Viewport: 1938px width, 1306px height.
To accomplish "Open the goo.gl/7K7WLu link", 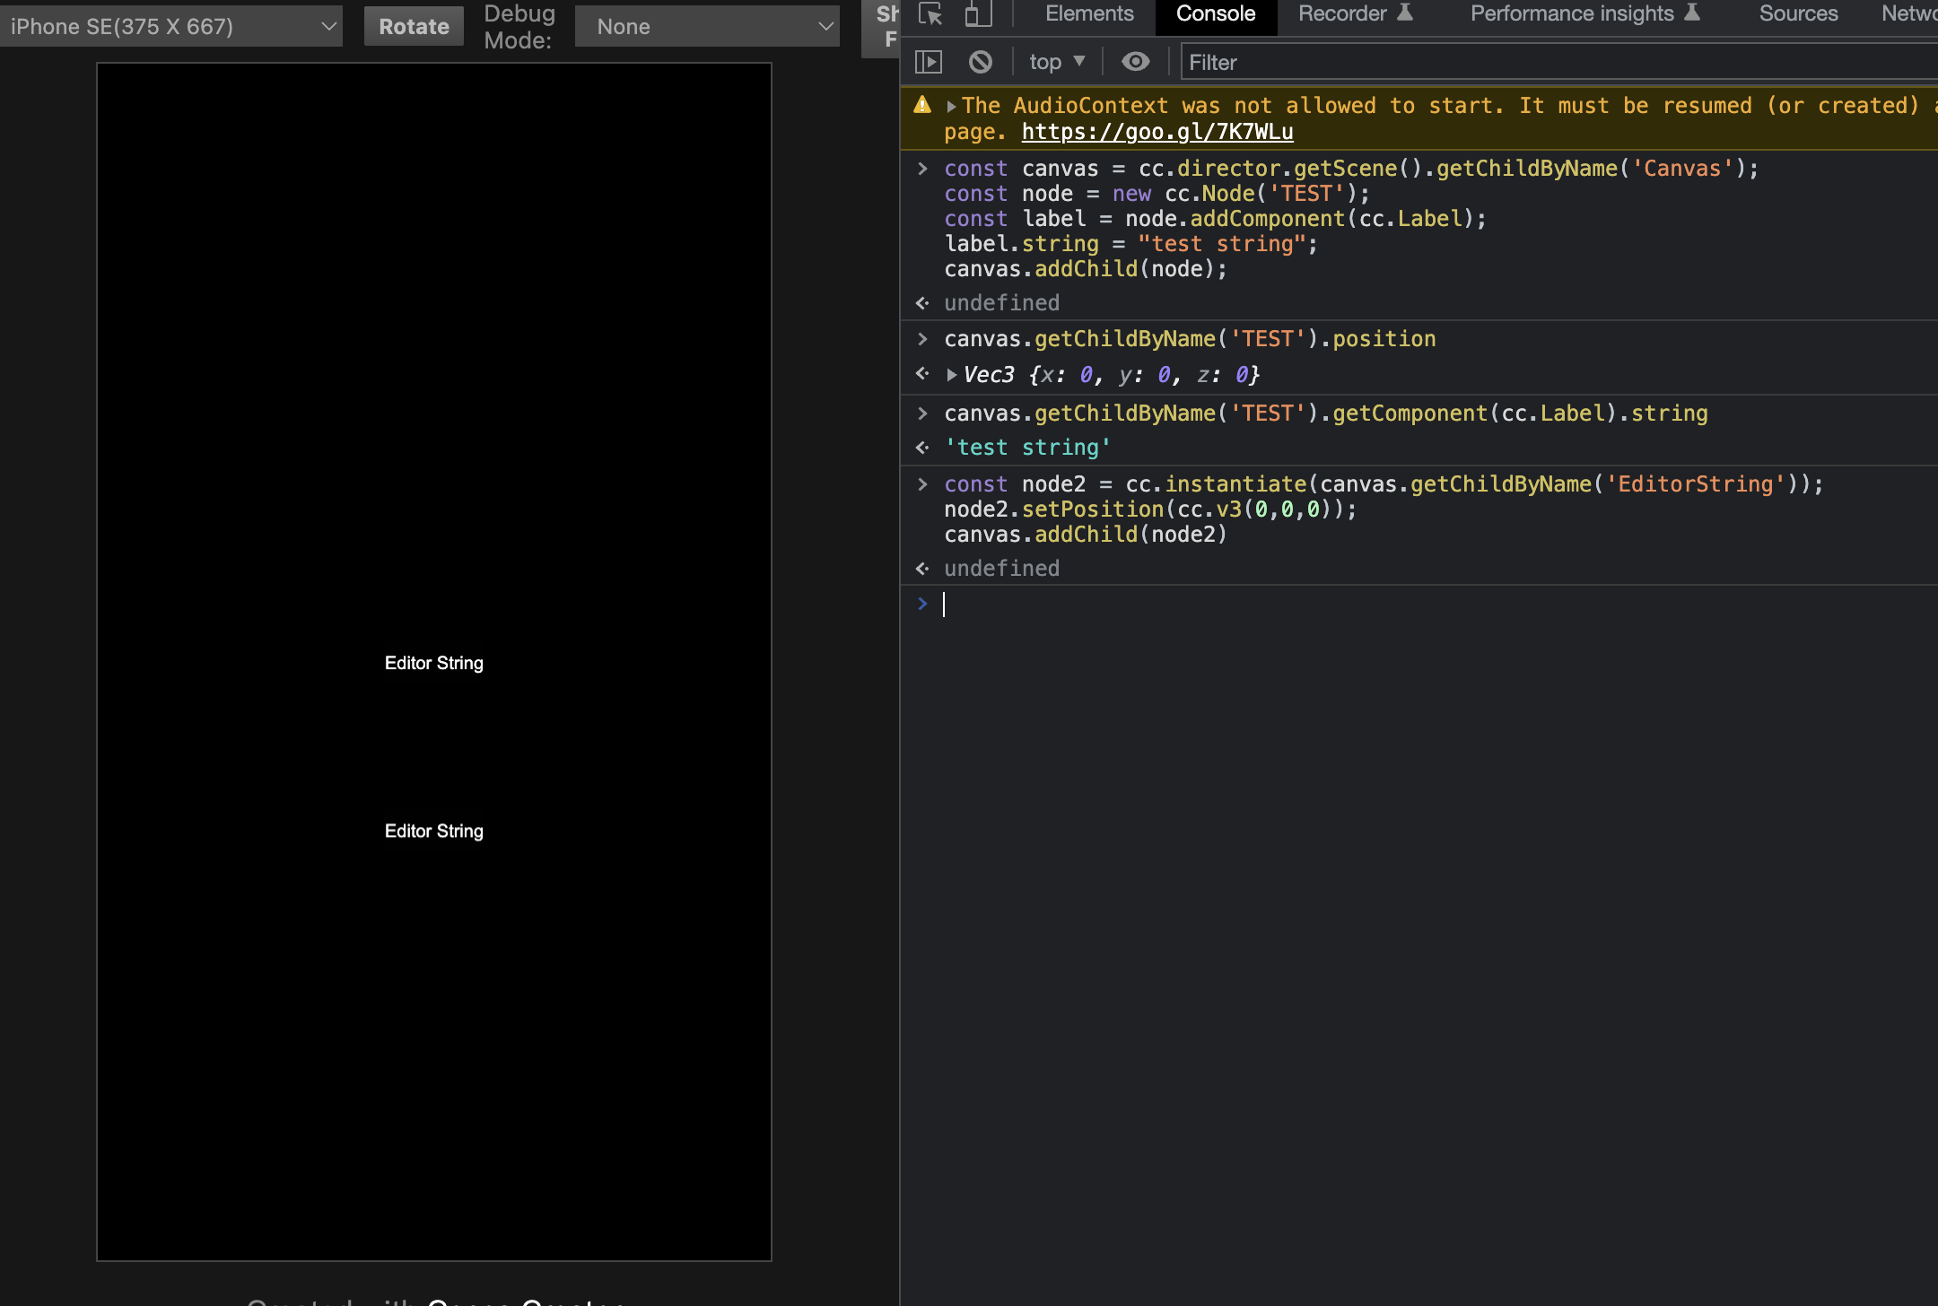I will pos(1157,132).
